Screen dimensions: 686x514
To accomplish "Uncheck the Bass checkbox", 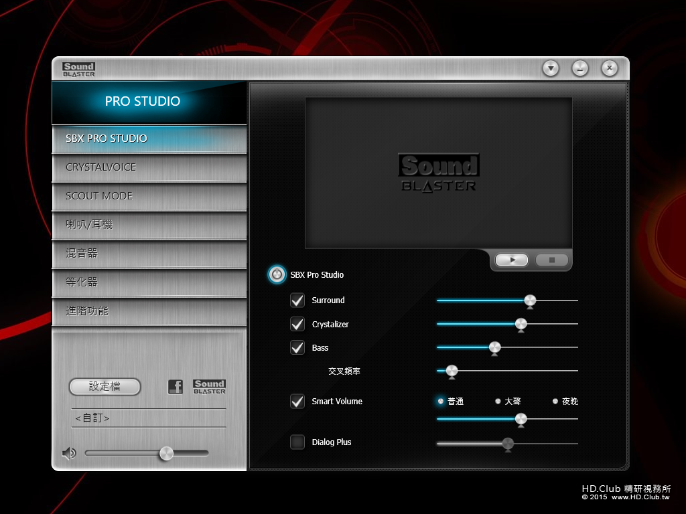I will click(x=297, y=347).
